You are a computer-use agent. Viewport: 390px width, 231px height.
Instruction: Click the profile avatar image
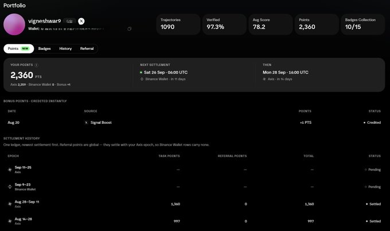pos(14,24)
